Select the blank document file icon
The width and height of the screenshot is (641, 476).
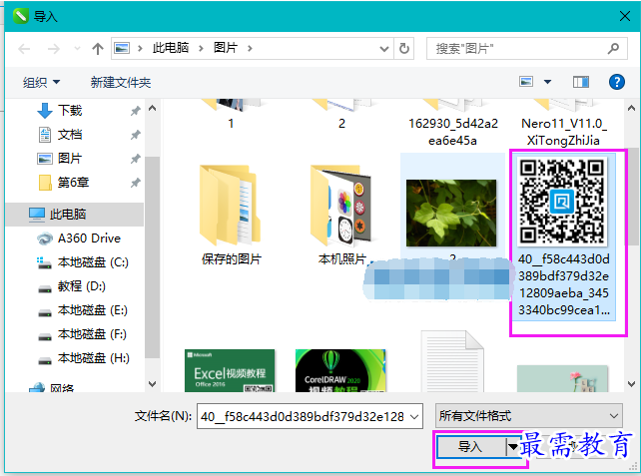click(452, 361)
